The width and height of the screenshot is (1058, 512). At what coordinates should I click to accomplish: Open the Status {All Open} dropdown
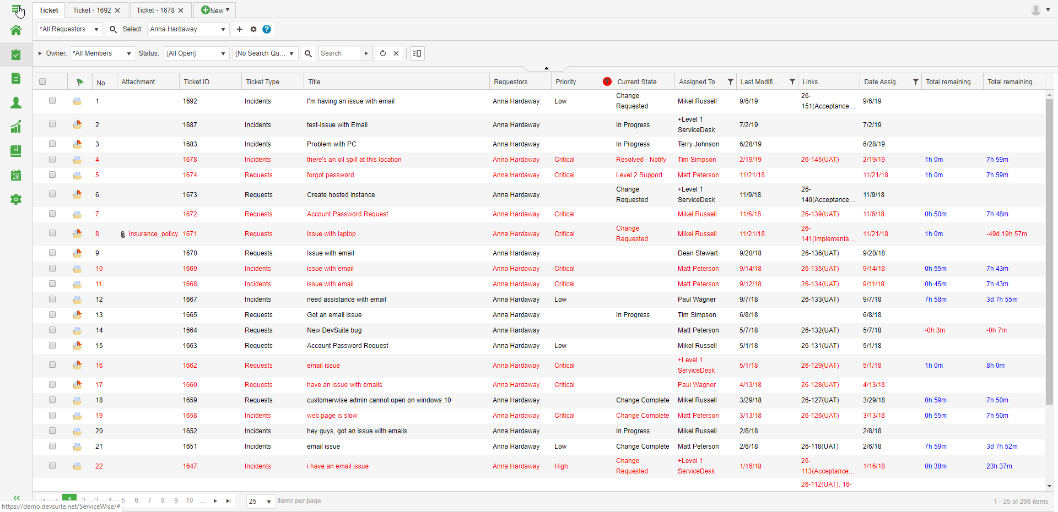coord(196,53)
